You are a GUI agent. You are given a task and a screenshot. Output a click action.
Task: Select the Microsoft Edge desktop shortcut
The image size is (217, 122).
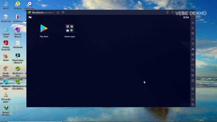6,84
